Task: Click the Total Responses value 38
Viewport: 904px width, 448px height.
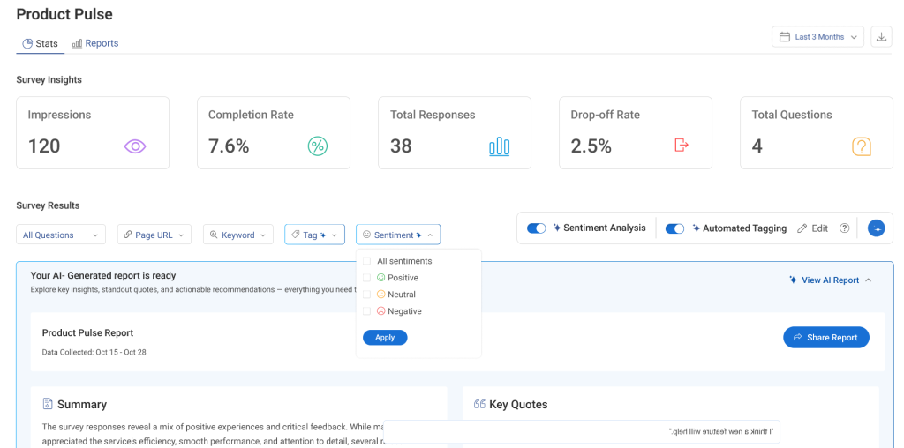Action: [401, 146]
